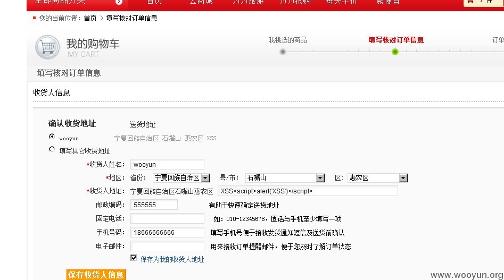Viewport: 504px width, 280px height.
Task: Expand the 县/市 dropdown showing 石嘴山
Action: pyautogui.click(x=285, y=177)
